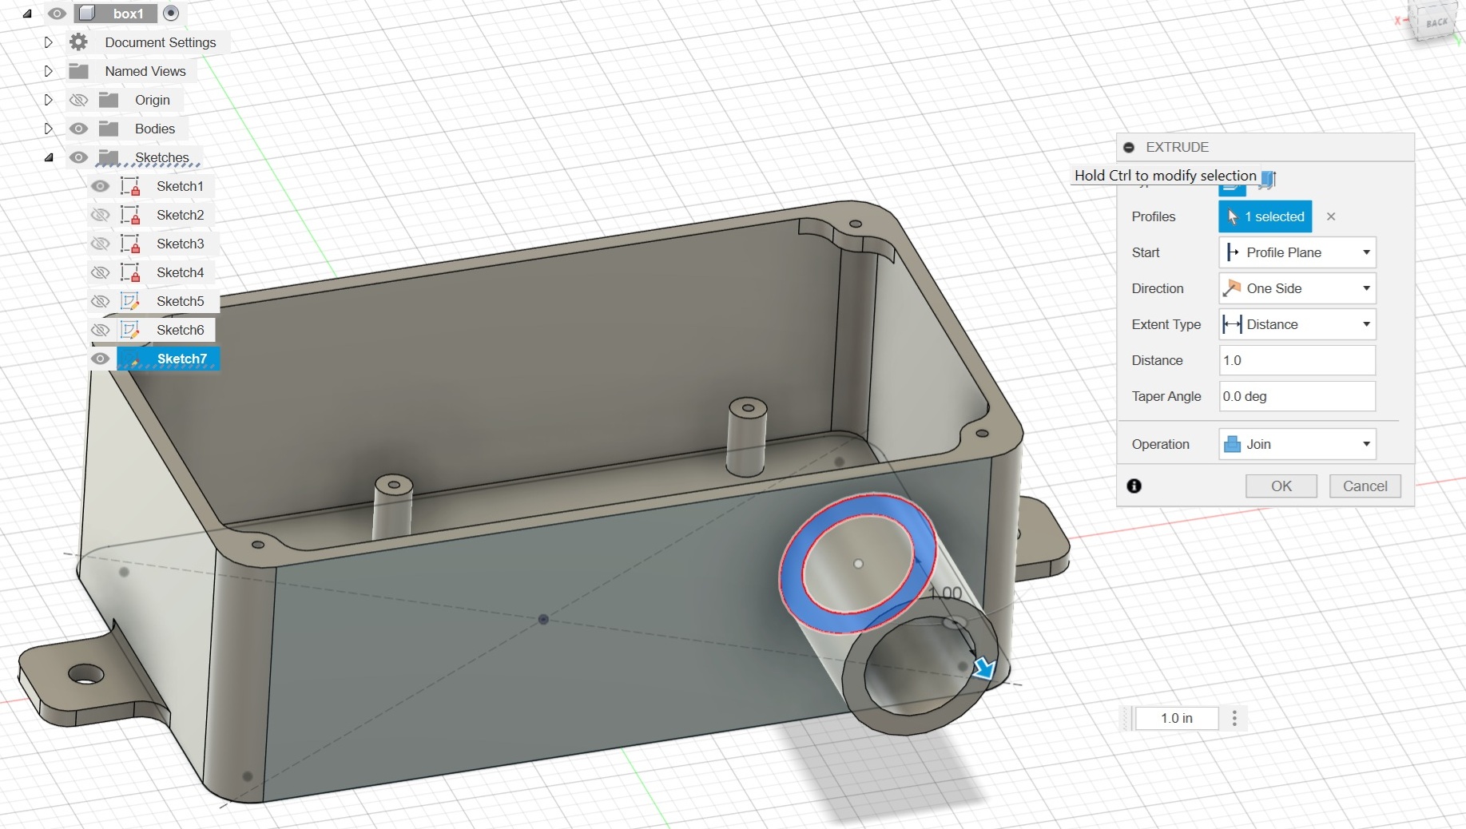Select Sketch3 in the browser tree
1466x829 pixels.
pyautogui.click(x=180, y=244)
